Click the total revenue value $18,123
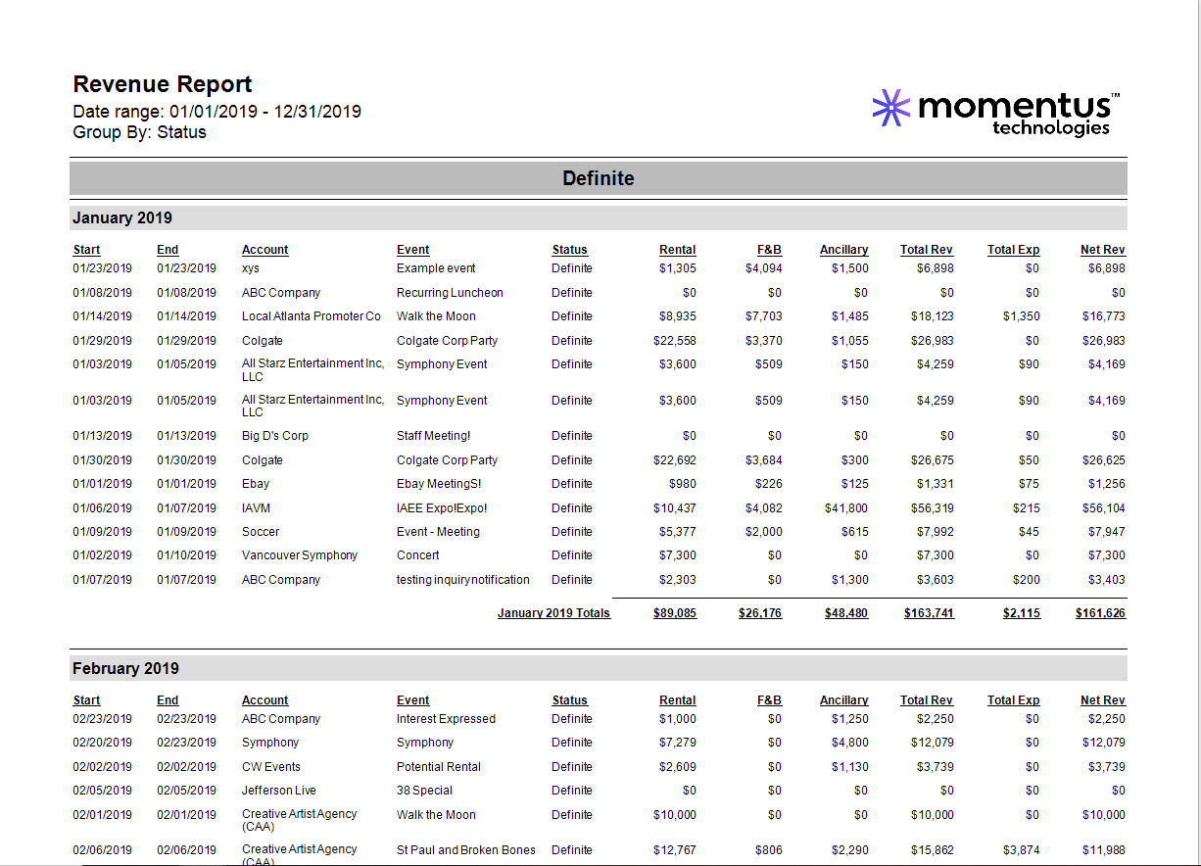 coord(935,316)
